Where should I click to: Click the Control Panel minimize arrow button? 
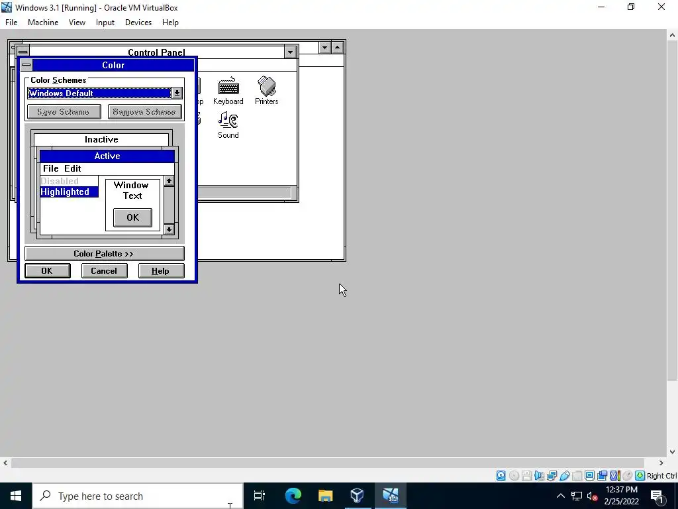[290, 52]
